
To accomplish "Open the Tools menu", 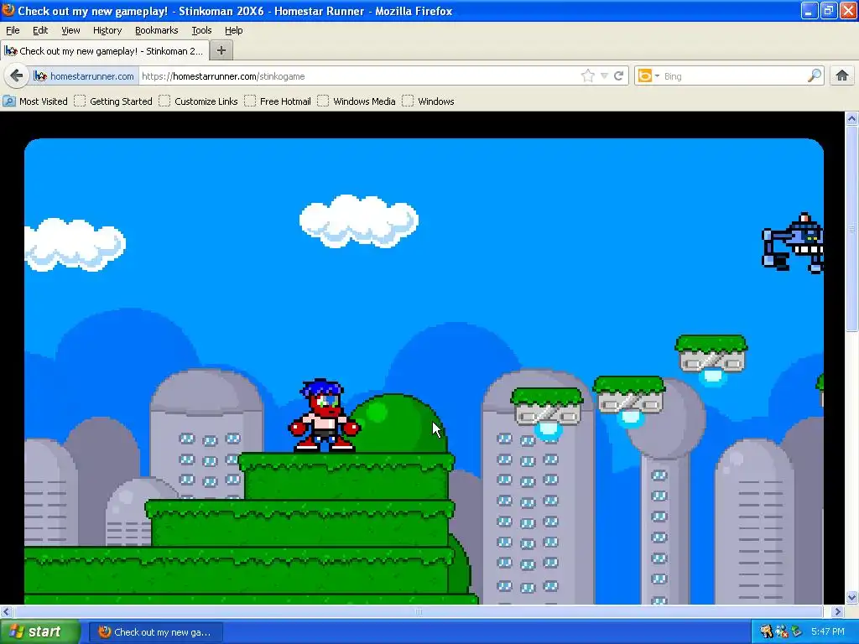I will pos(201,30).
